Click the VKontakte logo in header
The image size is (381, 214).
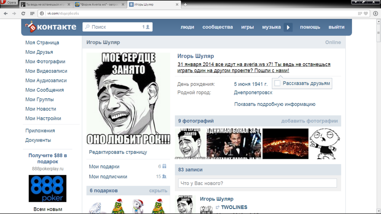pyautogui.click(x=51, y=27)
